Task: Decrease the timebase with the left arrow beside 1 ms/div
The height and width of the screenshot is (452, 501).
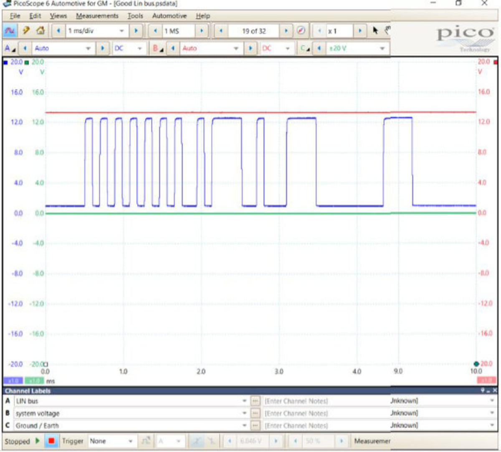Action: pos(58,31)
